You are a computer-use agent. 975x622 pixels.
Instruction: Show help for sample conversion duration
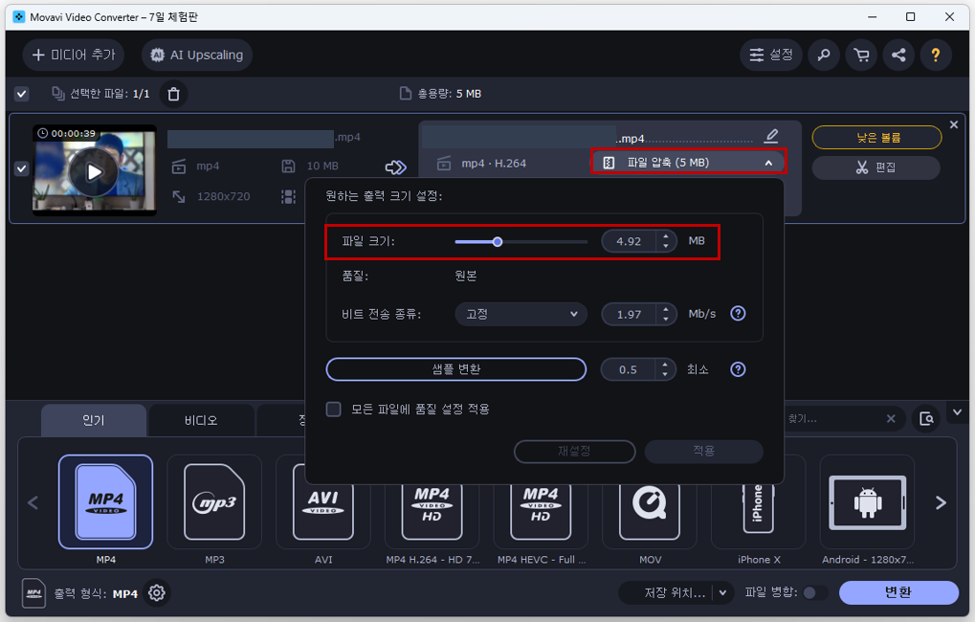pos(738,369)
